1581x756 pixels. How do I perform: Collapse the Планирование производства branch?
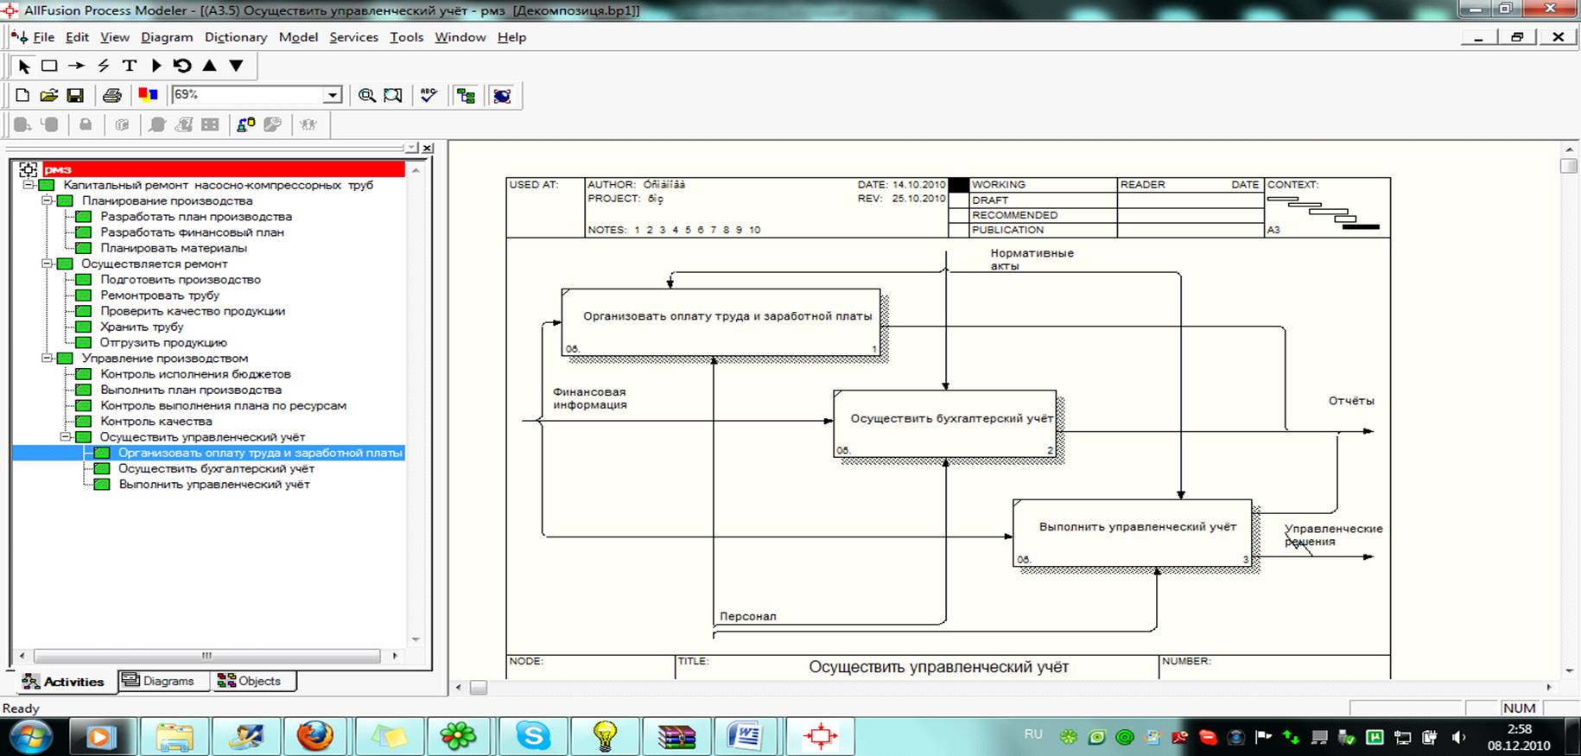[48, 200]
